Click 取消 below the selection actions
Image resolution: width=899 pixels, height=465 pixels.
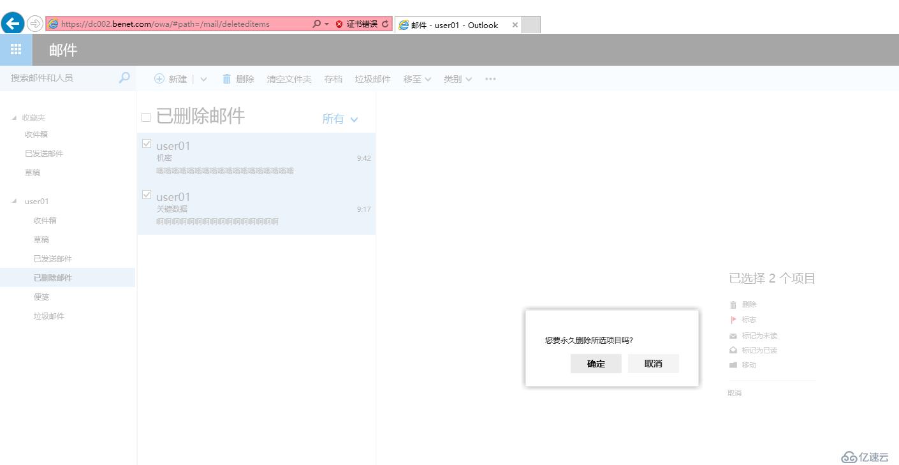coord(735,393)
